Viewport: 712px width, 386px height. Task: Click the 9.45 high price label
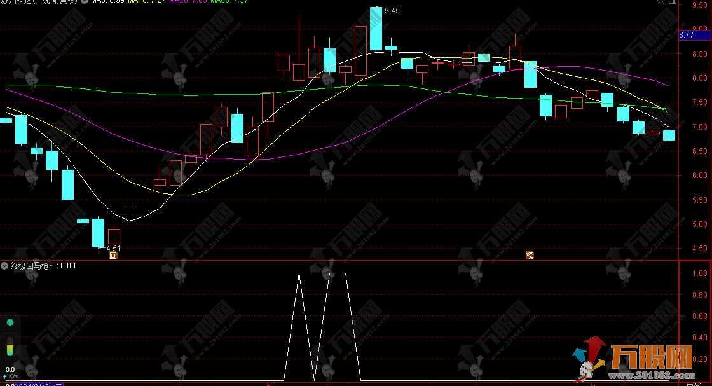click(x=392, y=10)
